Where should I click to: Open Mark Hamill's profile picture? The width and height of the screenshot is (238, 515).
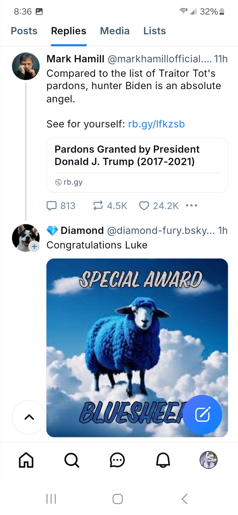[26, 66]
